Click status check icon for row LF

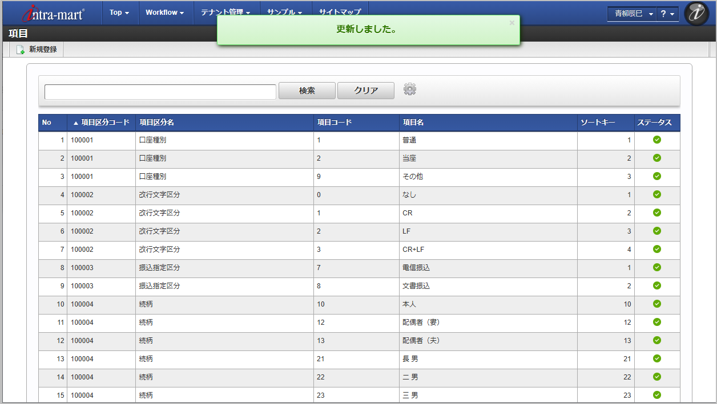point(657,231)
